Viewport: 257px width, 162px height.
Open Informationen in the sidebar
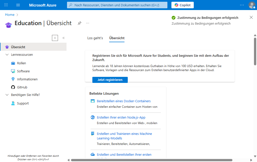[x=27, y=79]
